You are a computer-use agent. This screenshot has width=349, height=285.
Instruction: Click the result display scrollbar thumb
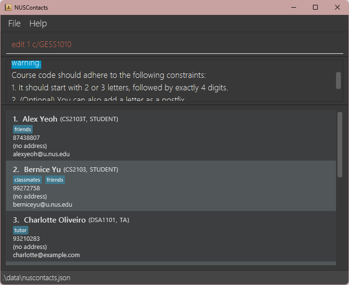tap(338, 80)
